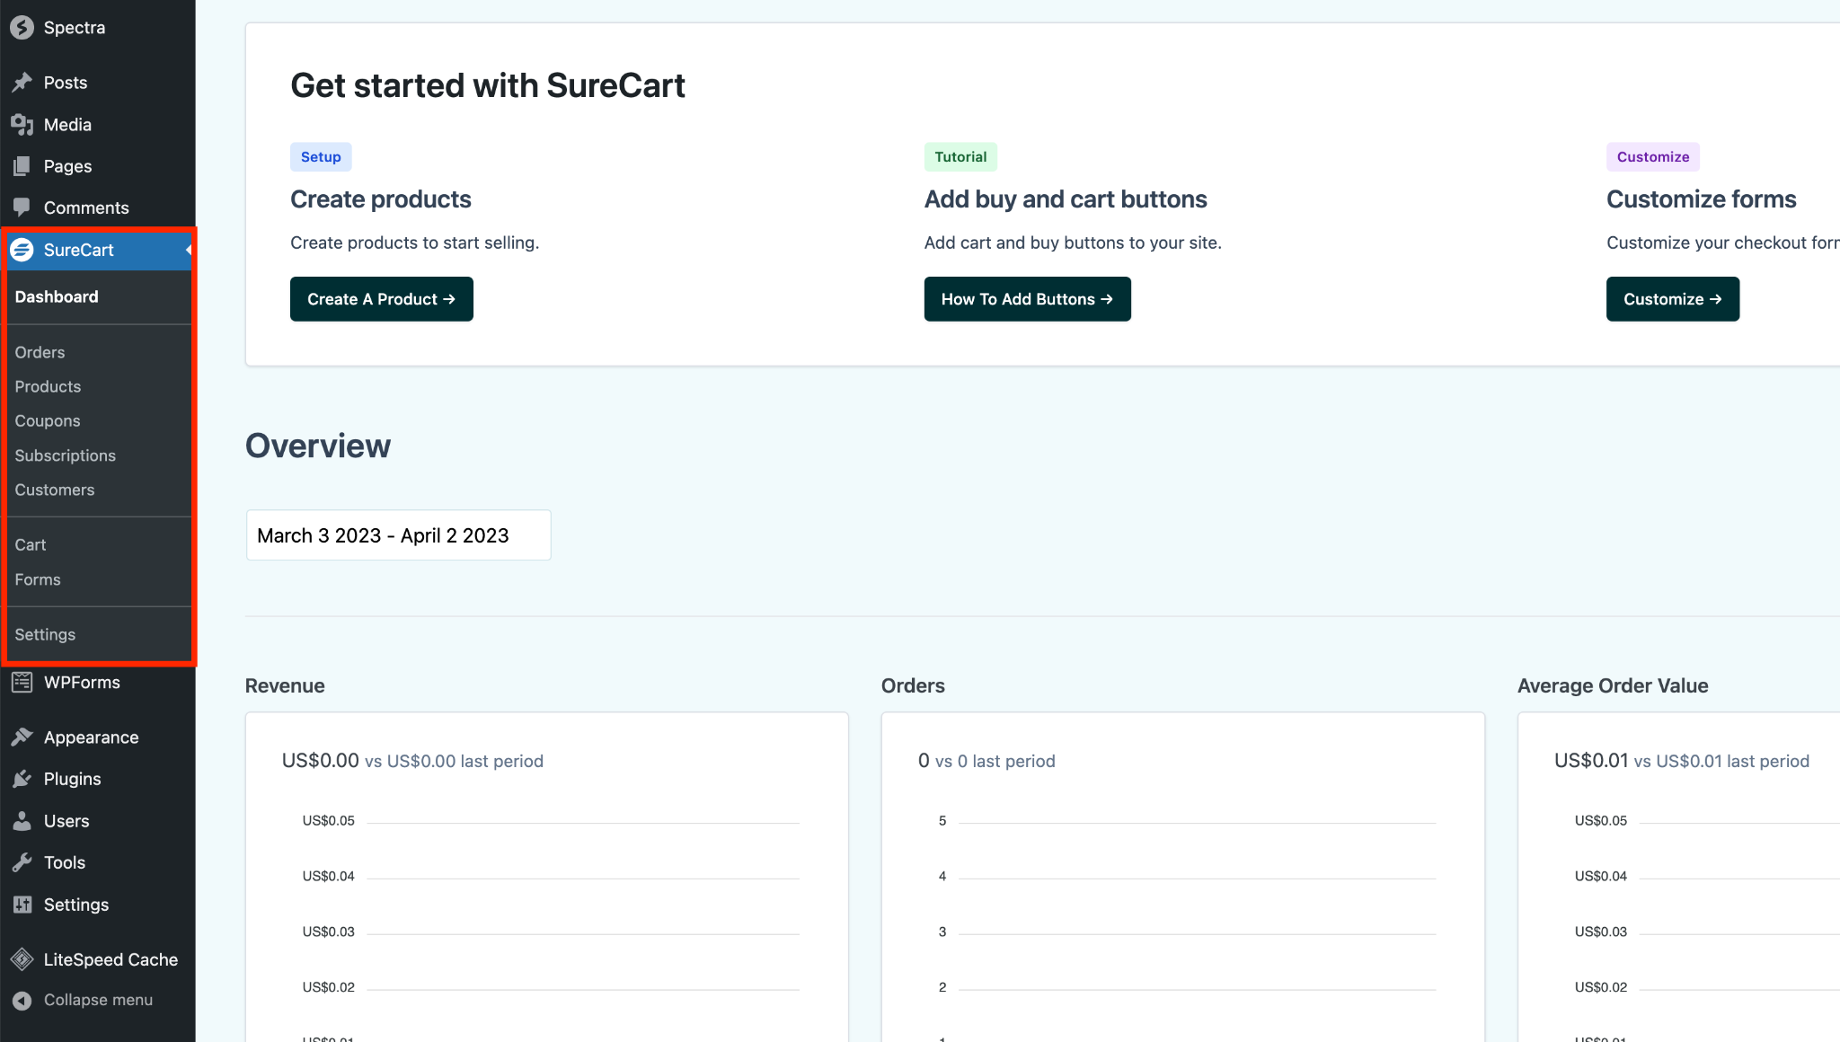1840x1042 pixels.
Task: Open the Plugins icon
Action: 22,779
